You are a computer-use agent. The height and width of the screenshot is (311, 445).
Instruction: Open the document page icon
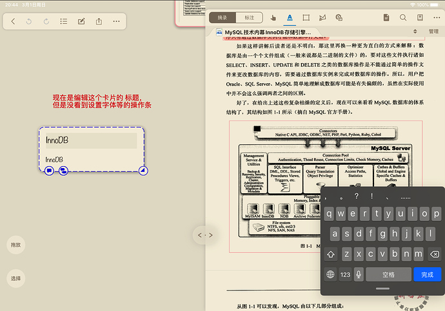pos(386,17)
